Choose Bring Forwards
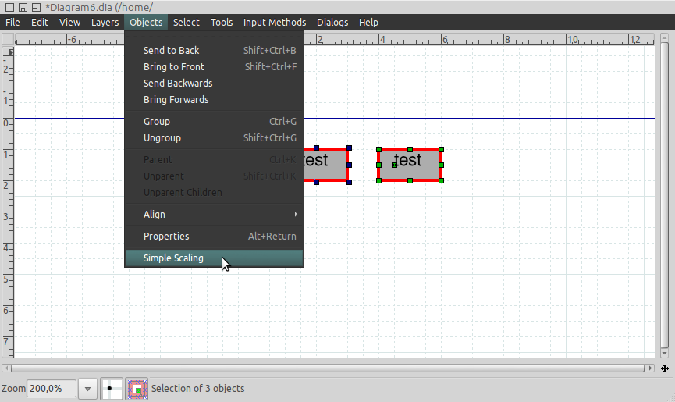The image size is (675, 402). click(215, 99)
